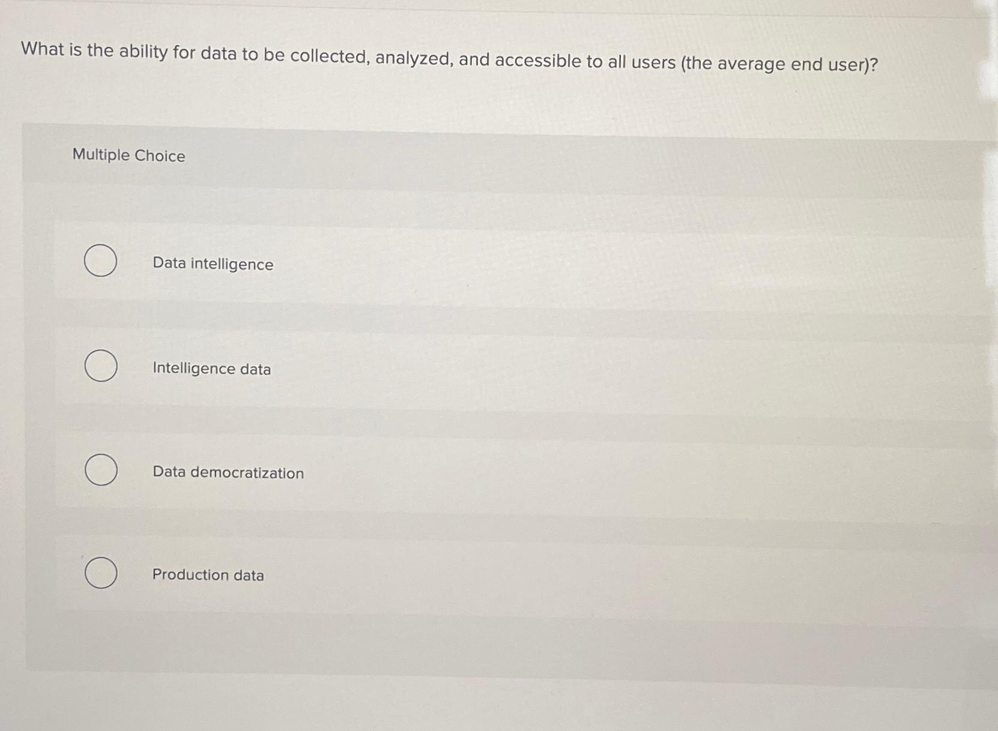
Task: Select the radio button for Data intelligence
Action: pos(101,262)
